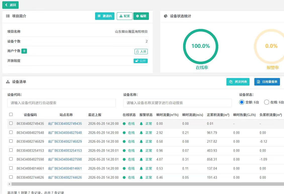Click the 设备名称 keyword search field
Viewport: 284px width, 194px height.
[x=178, y=103]
